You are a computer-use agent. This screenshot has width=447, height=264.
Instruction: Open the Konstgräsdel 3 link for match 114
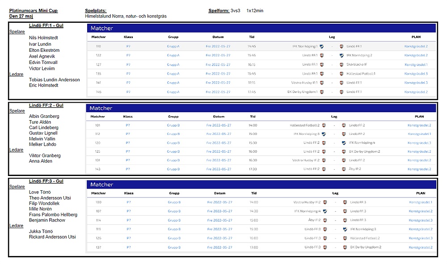click(421, 220)
